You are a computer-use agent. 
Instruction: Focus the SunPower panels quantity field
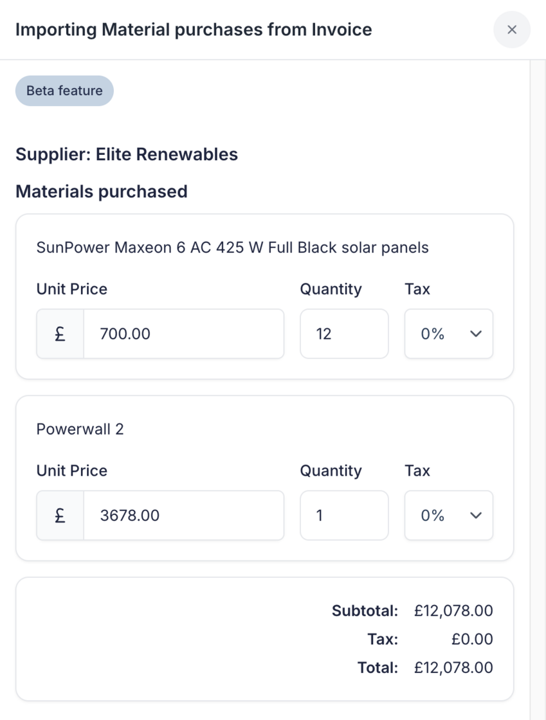[x=344, y=334]
